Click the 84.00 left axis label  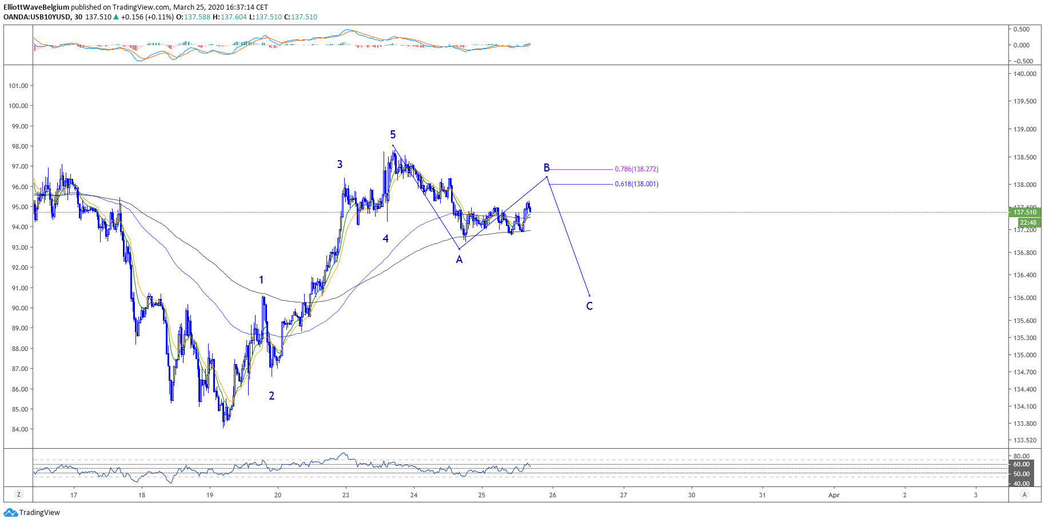pos(20,429)
